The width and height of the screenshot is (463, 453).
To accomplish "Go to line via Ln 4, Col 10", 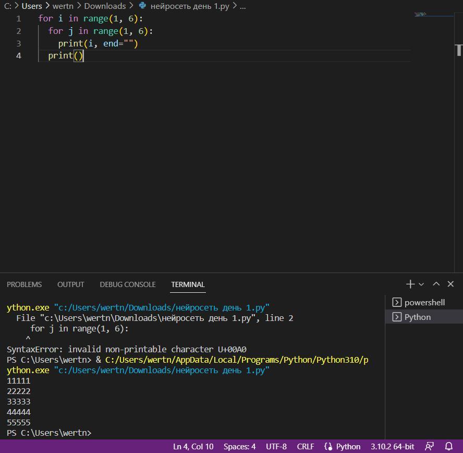I will 193,446.
